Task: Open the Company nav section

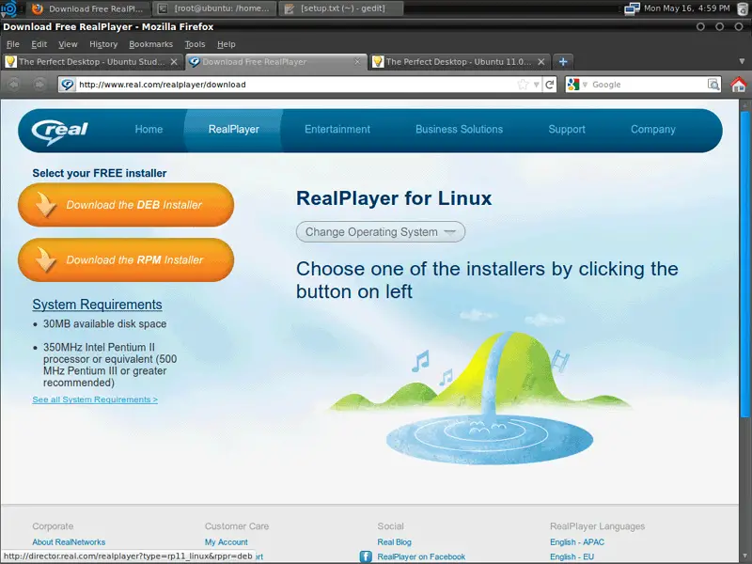Action: point(652,130)
